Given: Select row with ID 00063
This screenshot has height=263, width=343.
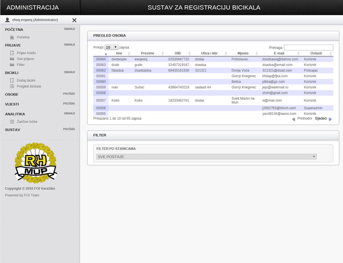Looking at the screenshot, I should pos(213,65).
